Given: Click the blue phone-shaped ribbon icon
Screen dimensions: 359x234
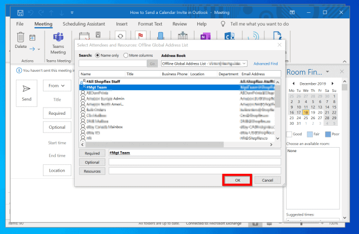Looking at the screenshot, I should pos(161,36).
